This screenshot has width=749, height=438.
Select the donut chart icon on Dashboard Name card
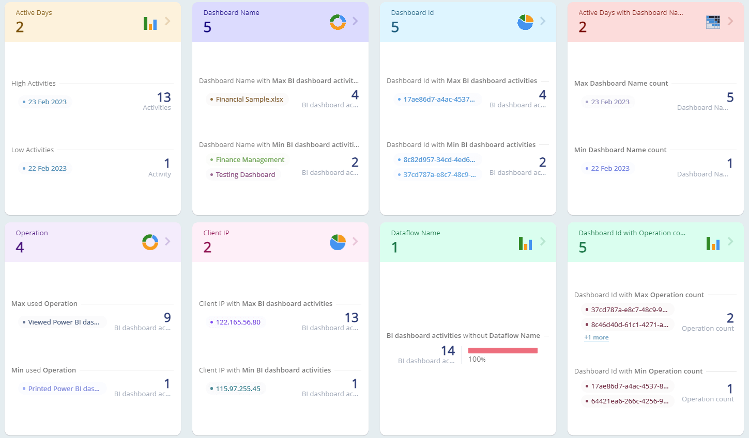(338, 23)
